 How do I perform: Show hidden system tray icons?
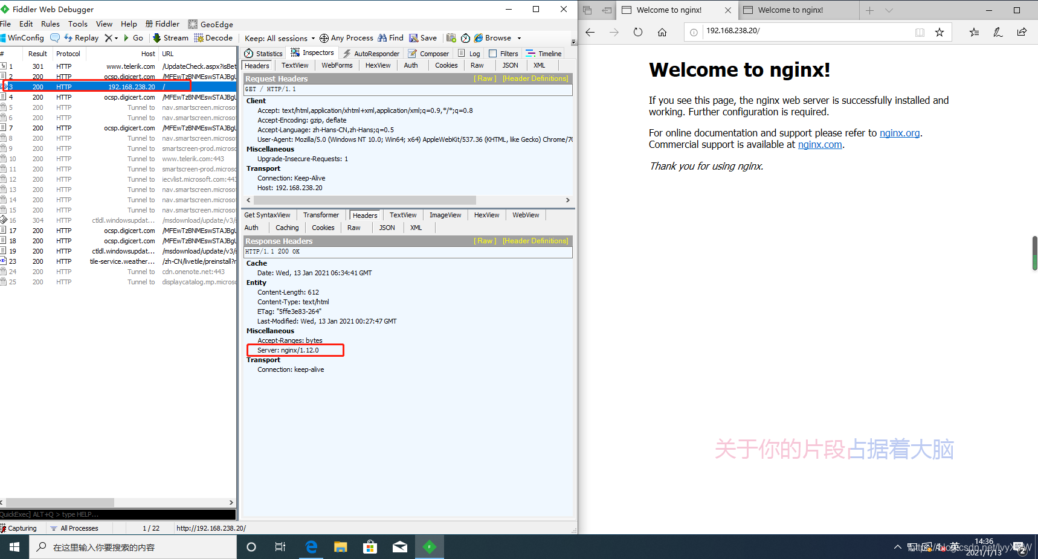click(897, 548)
